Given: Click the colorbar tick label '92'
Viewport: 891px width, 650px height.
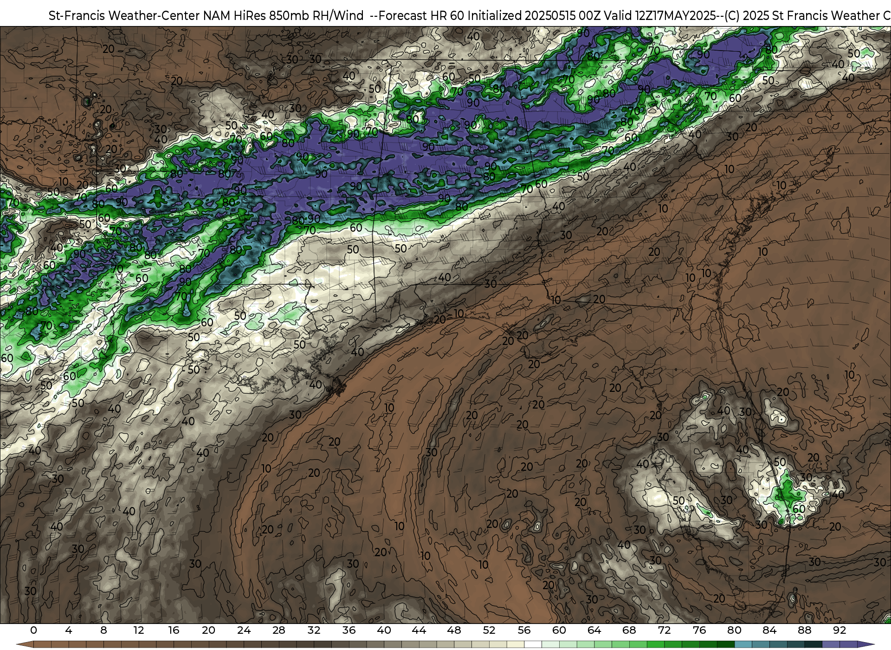Looking at the screenshot, I should 839,630.
